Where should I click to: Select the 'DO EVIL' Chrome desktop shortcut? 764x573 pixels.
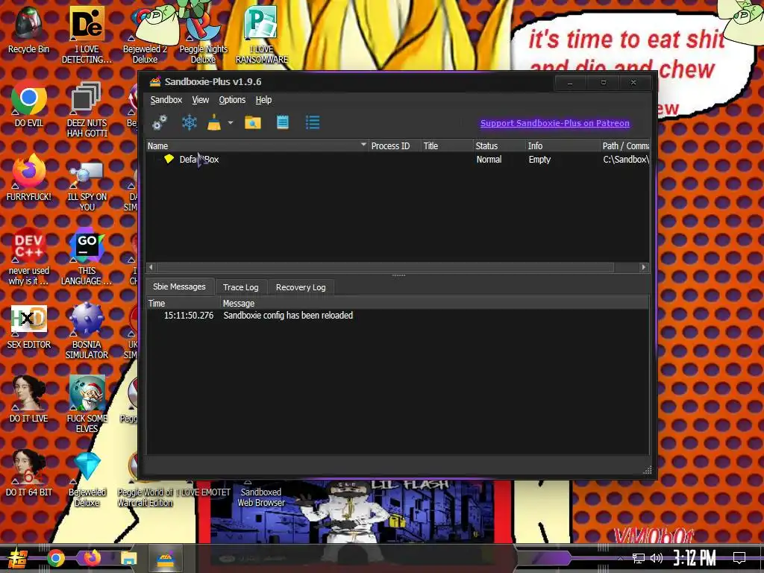29,104
